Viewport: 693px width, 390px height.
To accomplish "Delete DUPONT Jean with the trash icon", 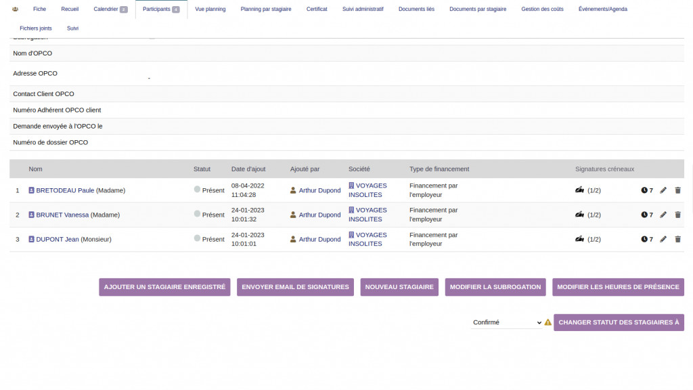I will coord(677,239).
